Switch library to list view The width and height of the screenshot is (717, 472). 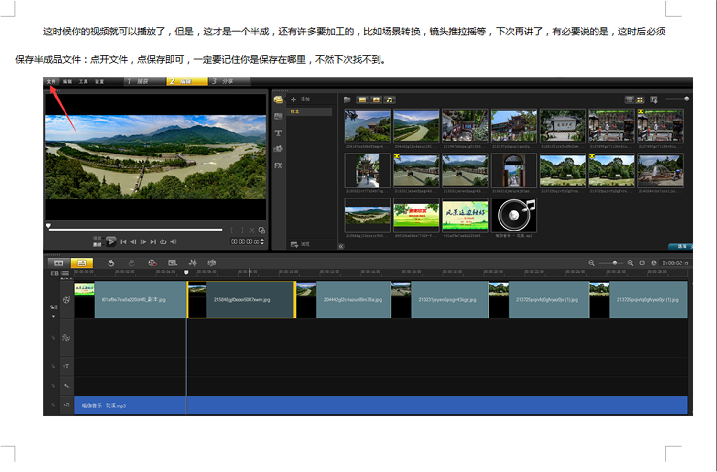630,99
